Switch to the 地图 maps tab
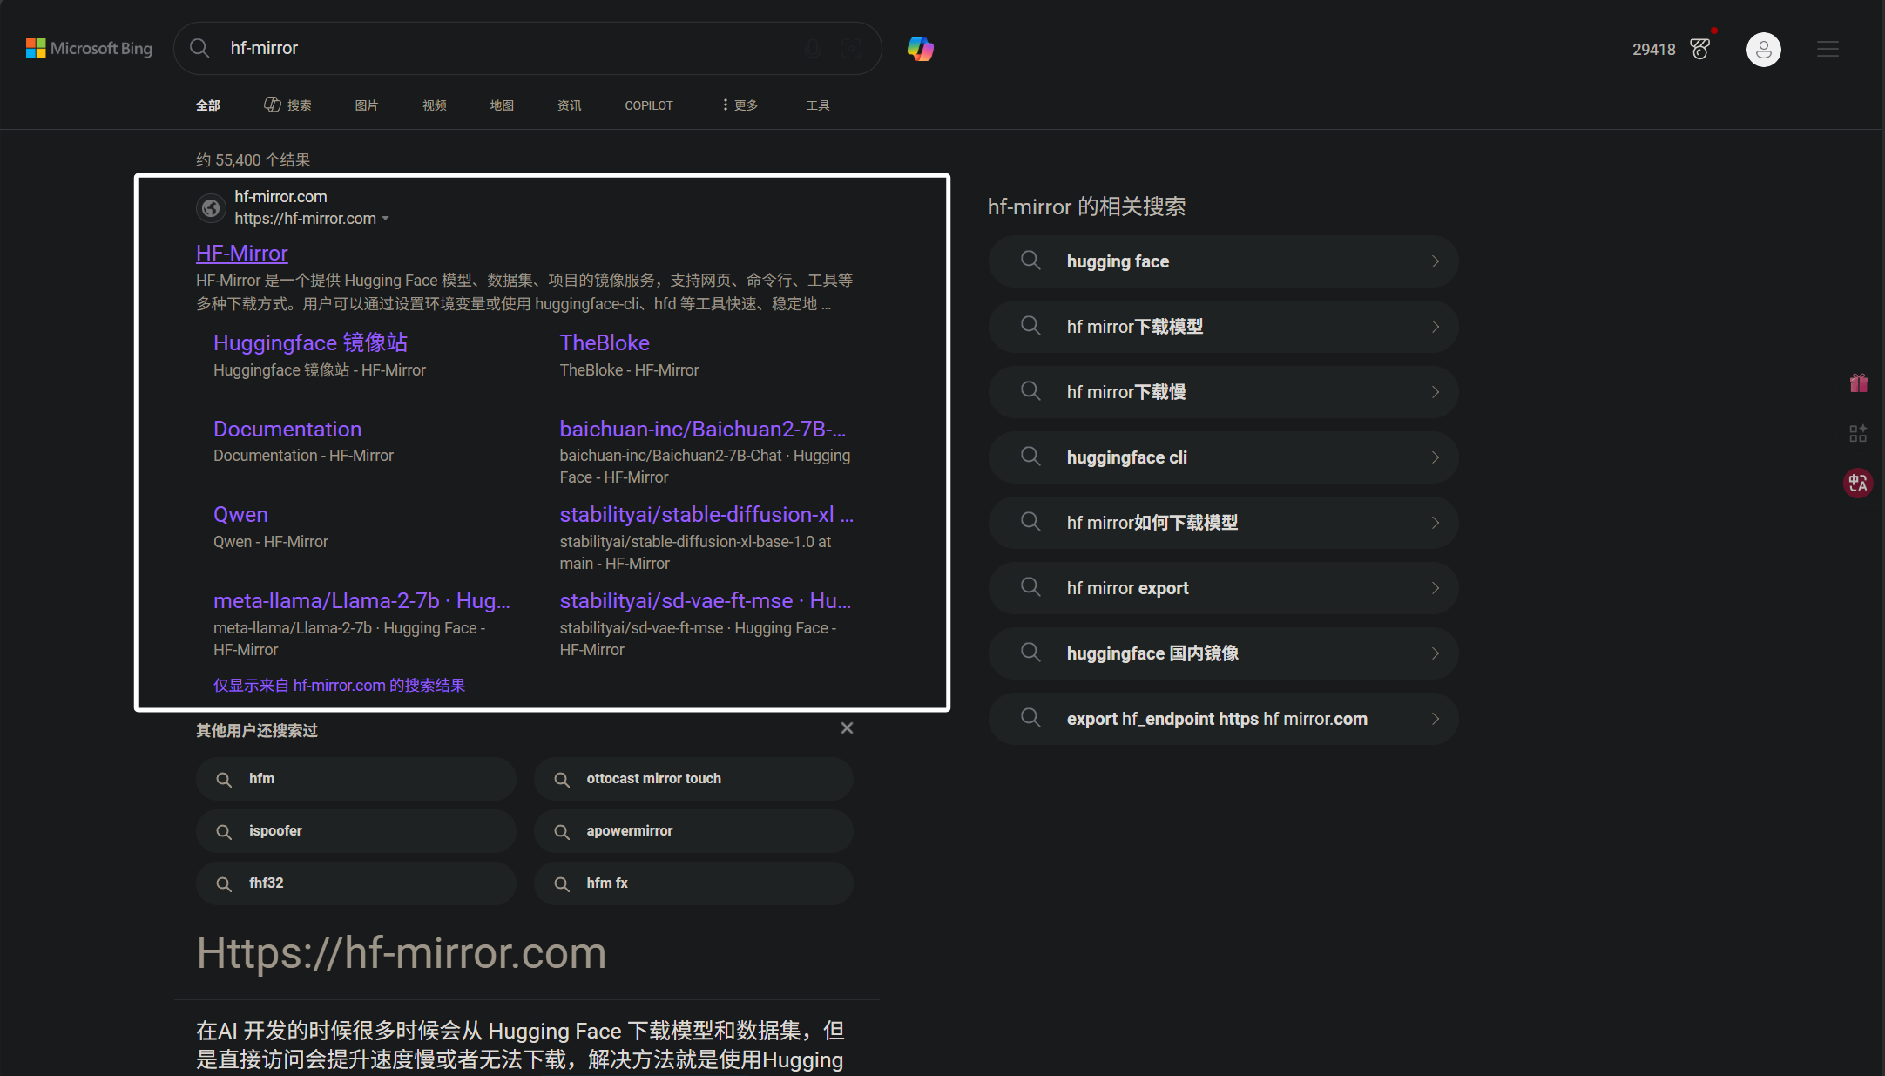The width and height of the screenshot is (1885, 1076). [502, 105]
